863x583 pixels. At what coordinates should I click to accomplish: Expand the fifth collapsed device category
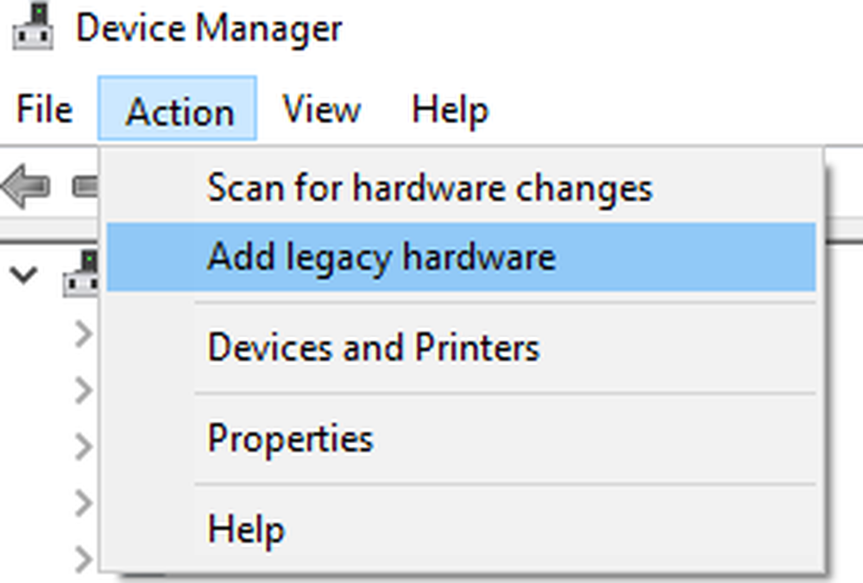click(x=84, y=558)
